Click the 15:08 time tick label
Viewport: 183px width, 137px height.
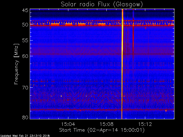coord(107,124)
